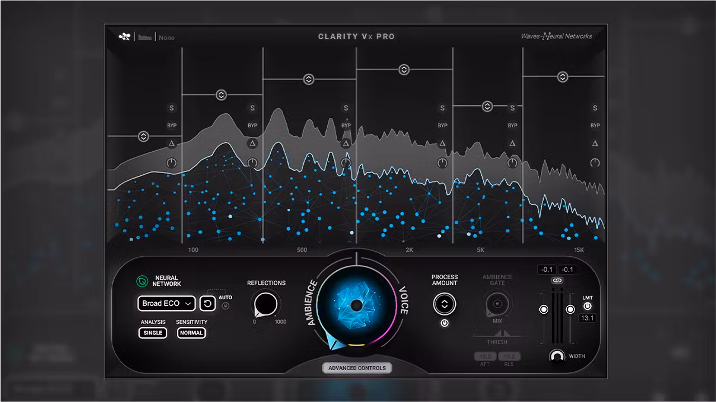Toggle the output channel link icon

[557, 280]
